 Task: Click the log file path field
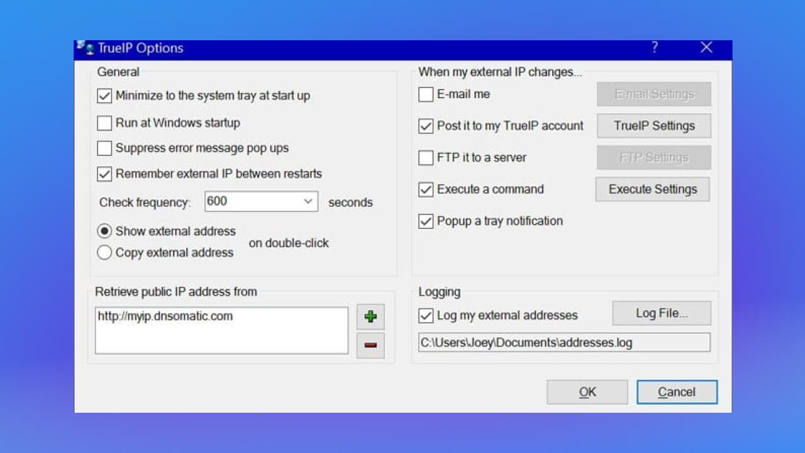pos(564,343)
